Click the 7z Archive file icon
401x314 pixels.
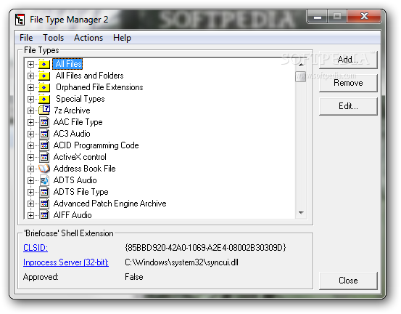pyautogui.click(x=44, y=110)
